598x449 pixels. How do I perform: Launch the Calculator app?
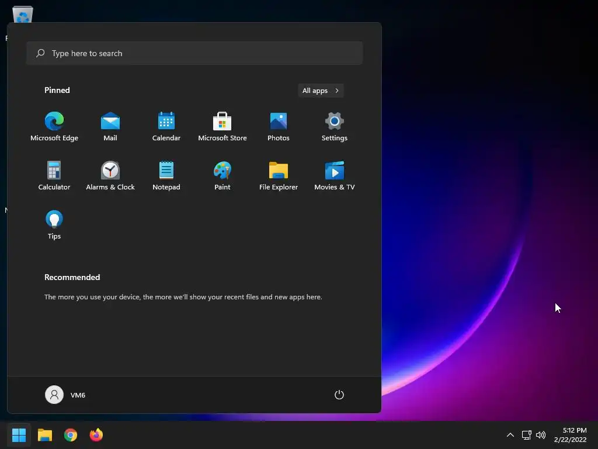click(54, 176)
